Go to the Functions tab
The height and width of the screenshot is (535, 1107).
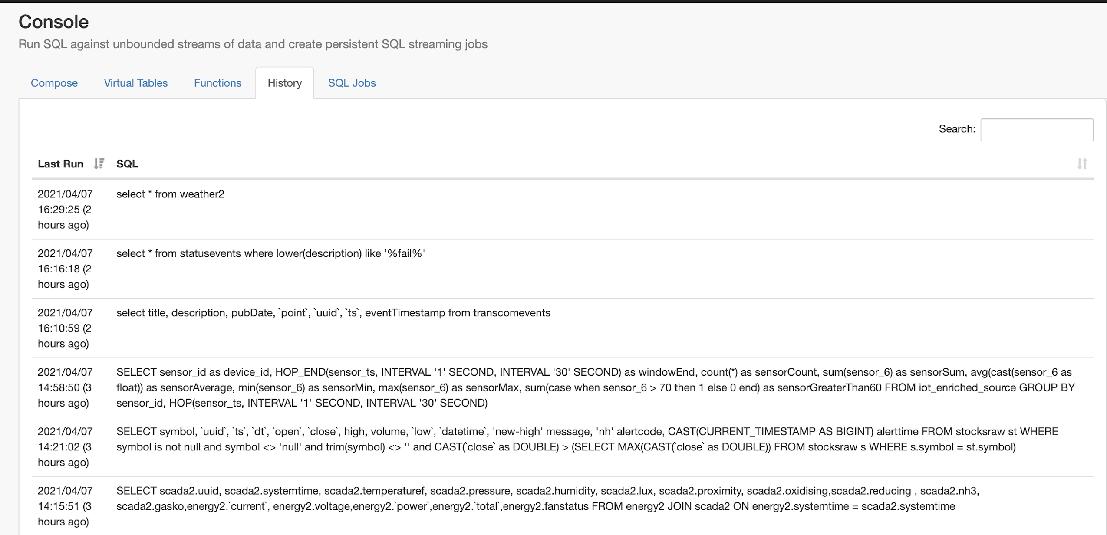[x=217, y=83]
